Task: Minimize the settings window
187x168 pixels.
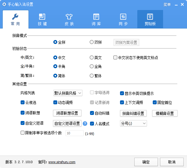Action: click(176, 5)
